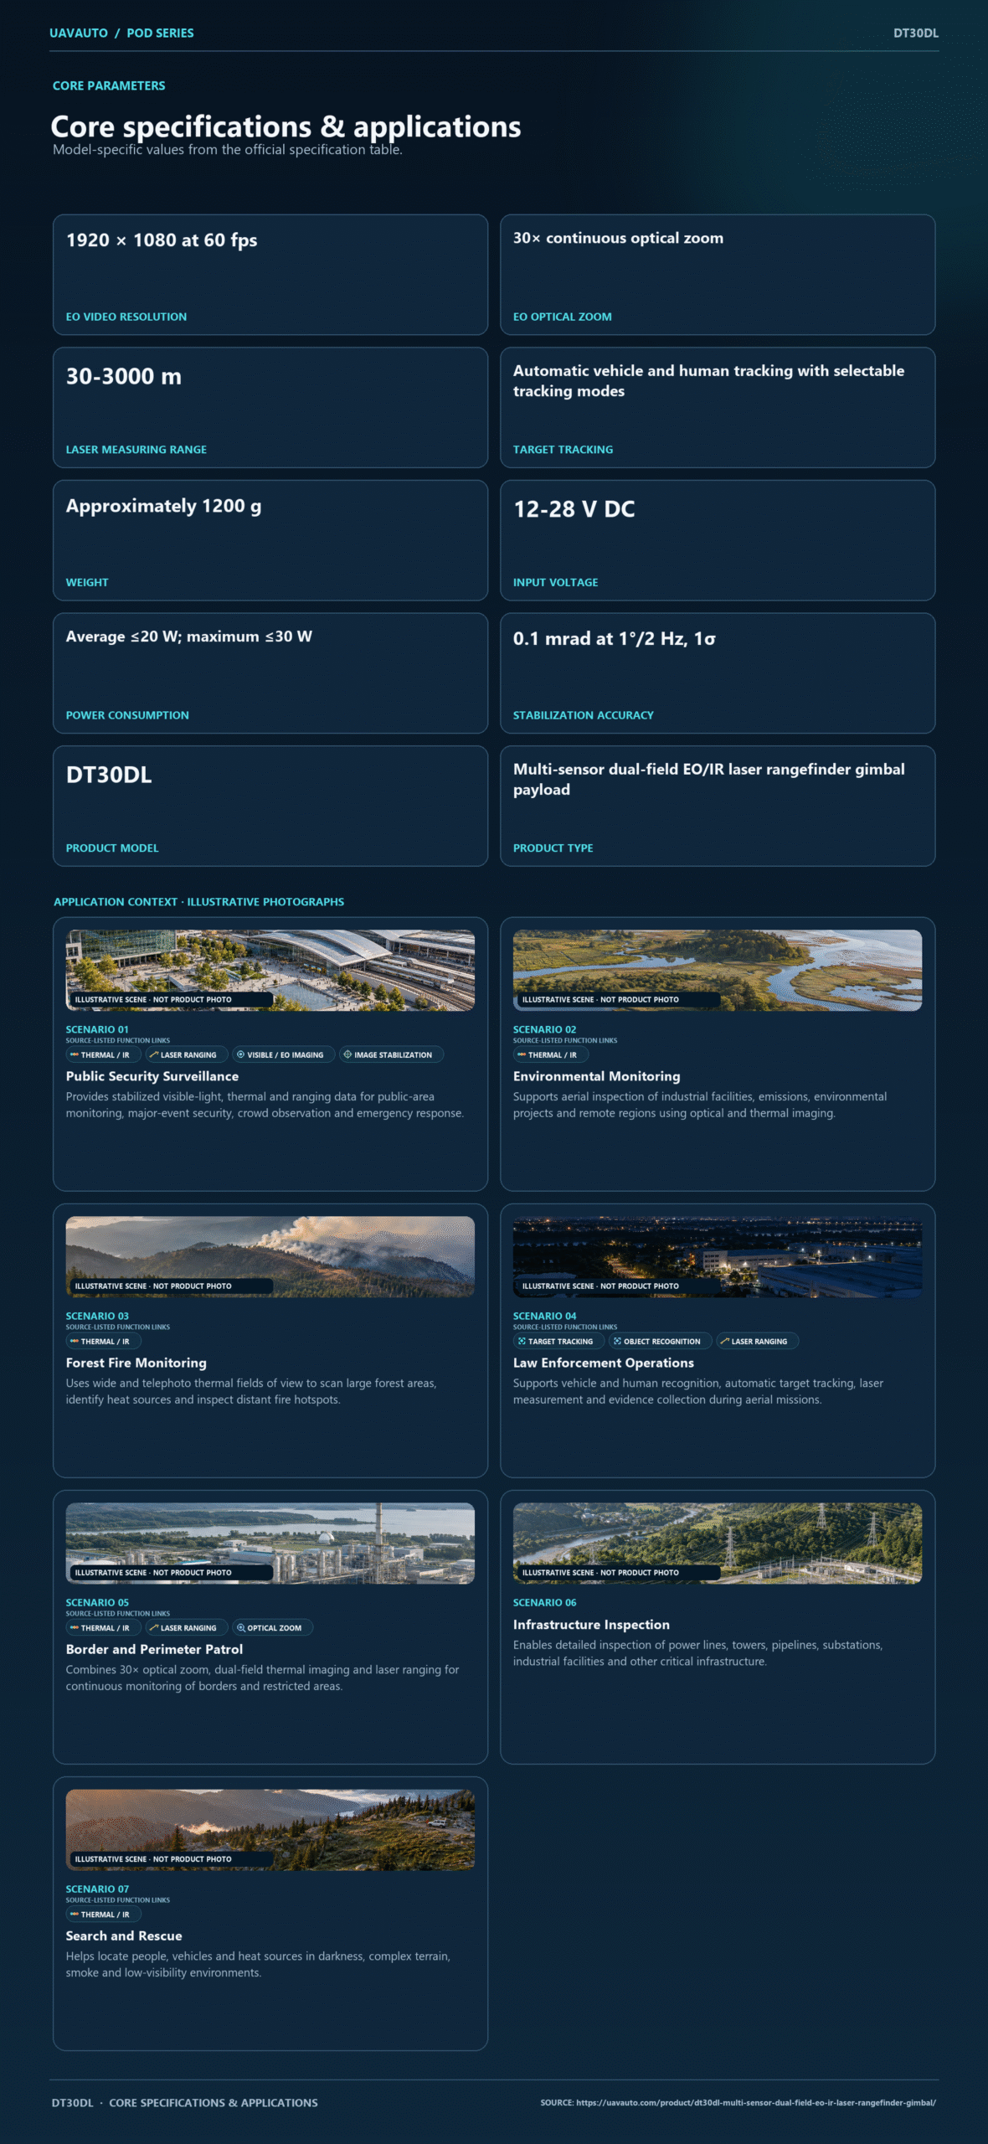988x2144 pixels.
Task: Click "DT30DL" in the Product Model card
Action: pyautogui.click(x=109, y=775)
